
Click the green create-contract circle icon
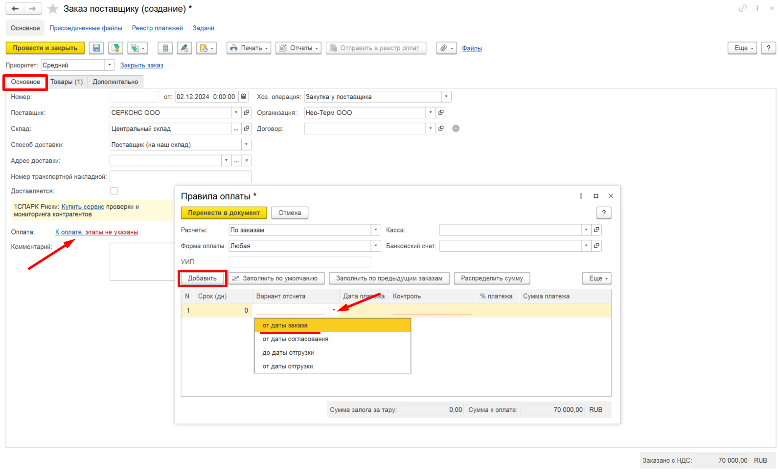pos(456,129)
